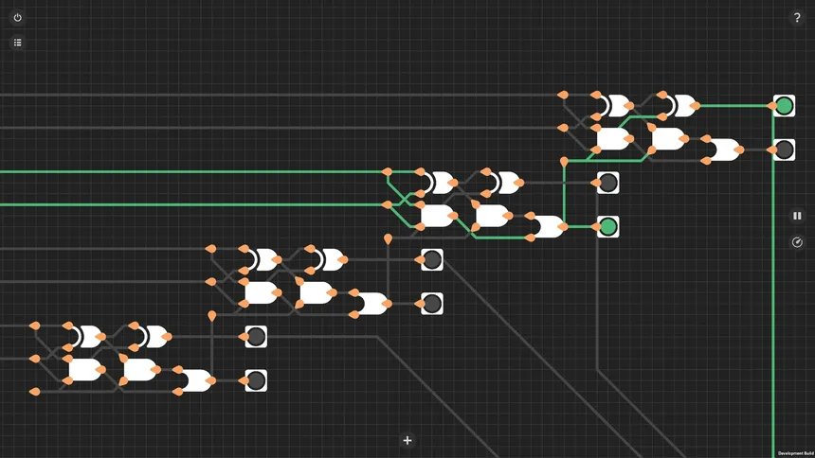Viewport: 815px width, 458px height.
Task: Toggle the dark lamp just below the top green lamp
Action: pyautogui.click(x=784, y=150)
